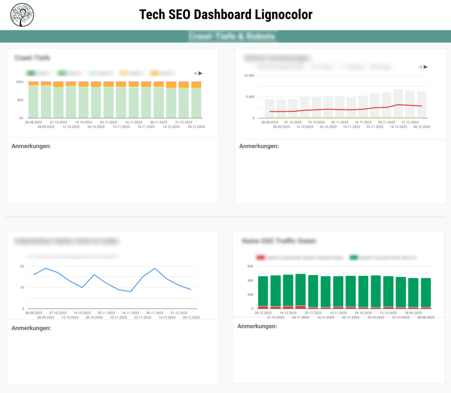The height and width of the screenshot is (393, 451).
Task: Click the 28.09.2023 date under the blue line chart
Action: pyautogui.click(x=46, y=317)
